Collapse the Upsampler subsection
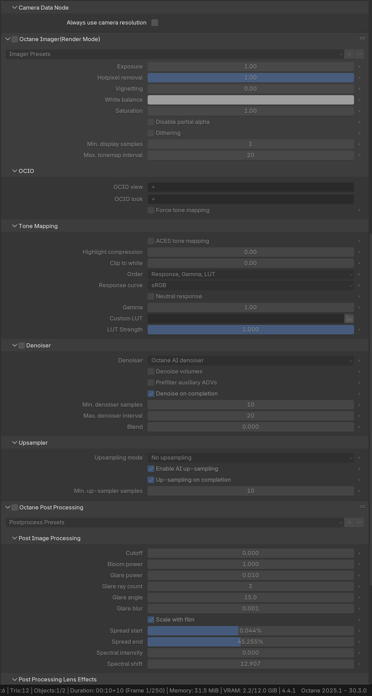372x696 pixels. tap(15, 443)
